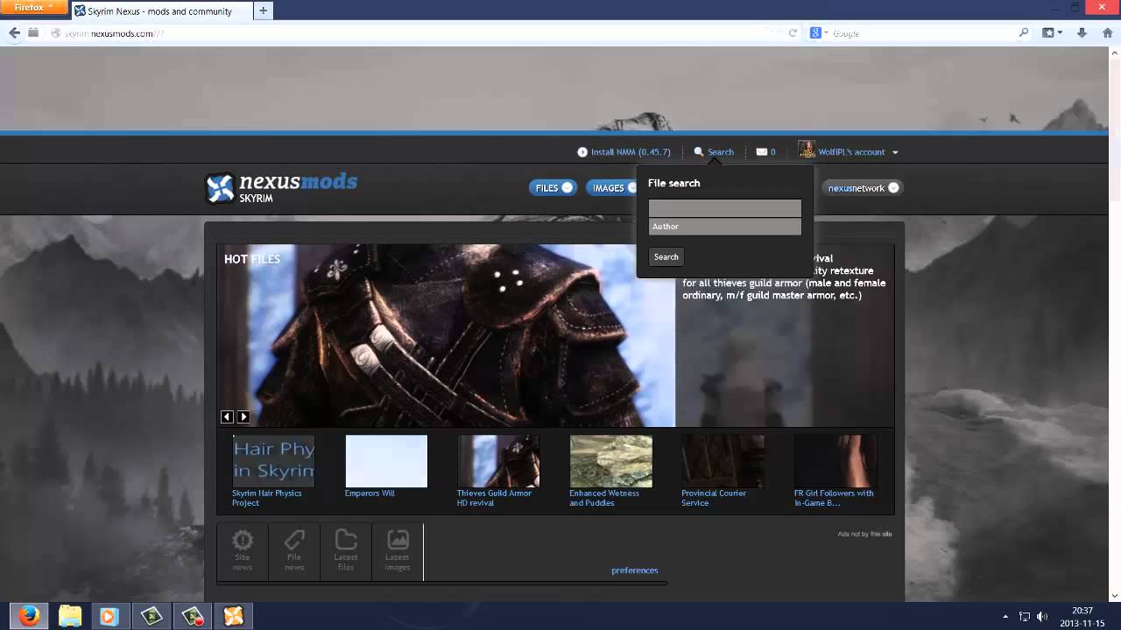1121x630 pixels.
Task: Click the browser search magnifier icon
Action: 1024,33
